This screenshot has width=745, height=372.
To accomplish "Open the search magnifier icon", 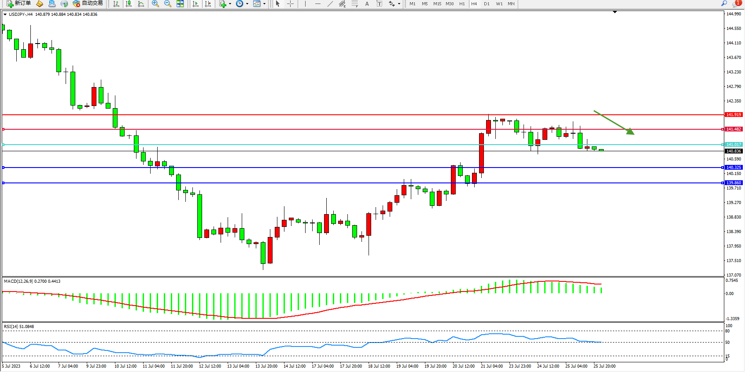I will tap(724, 4).
